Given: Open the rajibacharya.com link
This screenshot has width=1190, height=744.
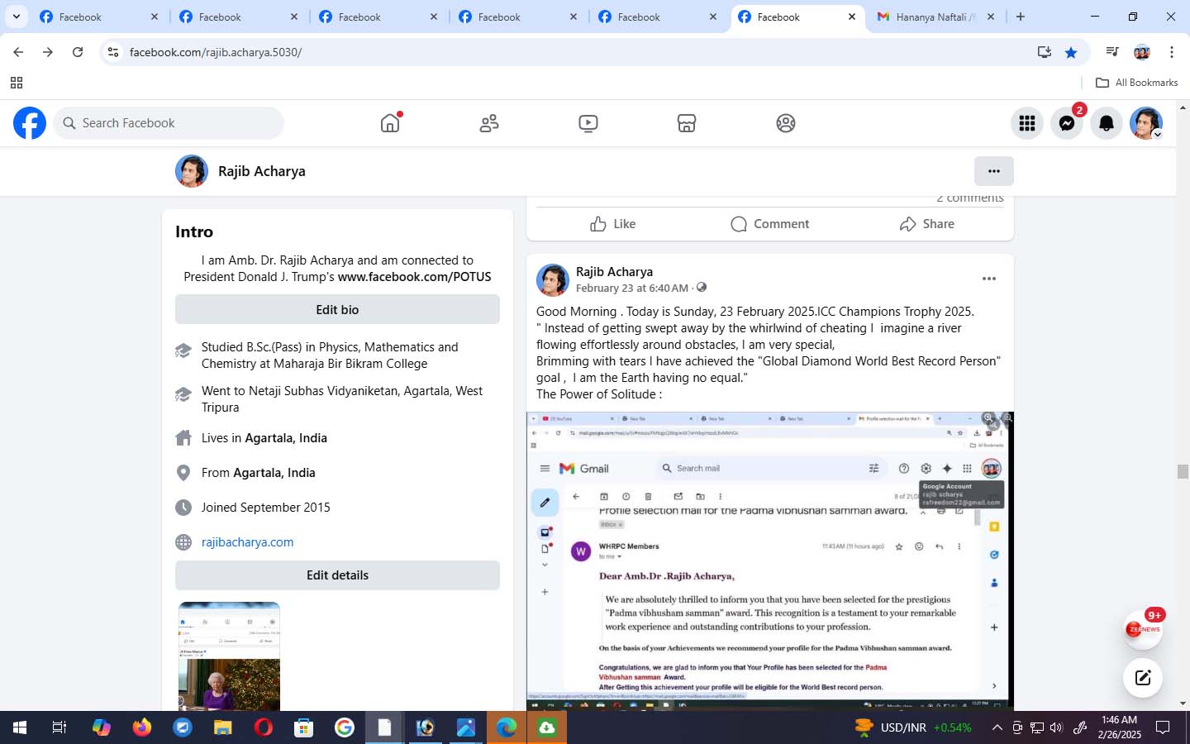Looking at the screenshot, I should [248, 542].
